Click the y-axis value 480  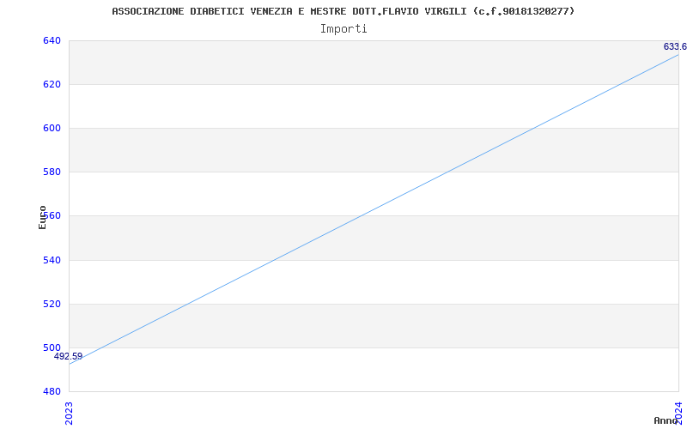click(x=52, y=391)
